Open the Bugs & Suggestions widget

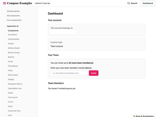pos(144,115)
